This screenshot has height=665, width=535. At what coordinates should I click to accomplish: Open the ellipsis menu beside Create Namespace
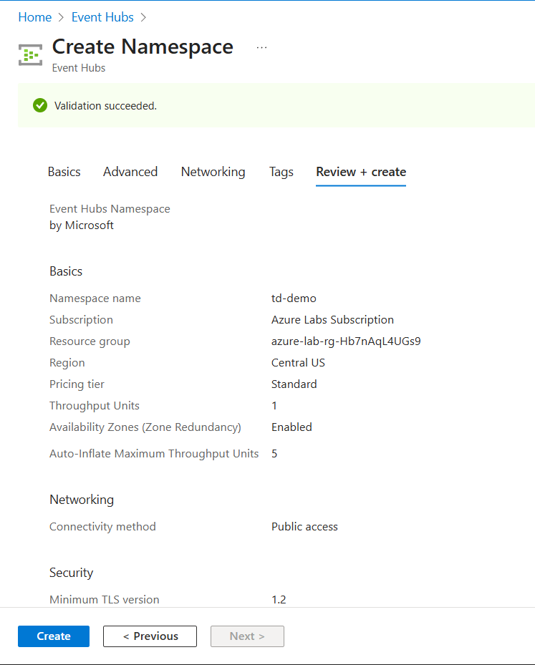tap(261, 47)
